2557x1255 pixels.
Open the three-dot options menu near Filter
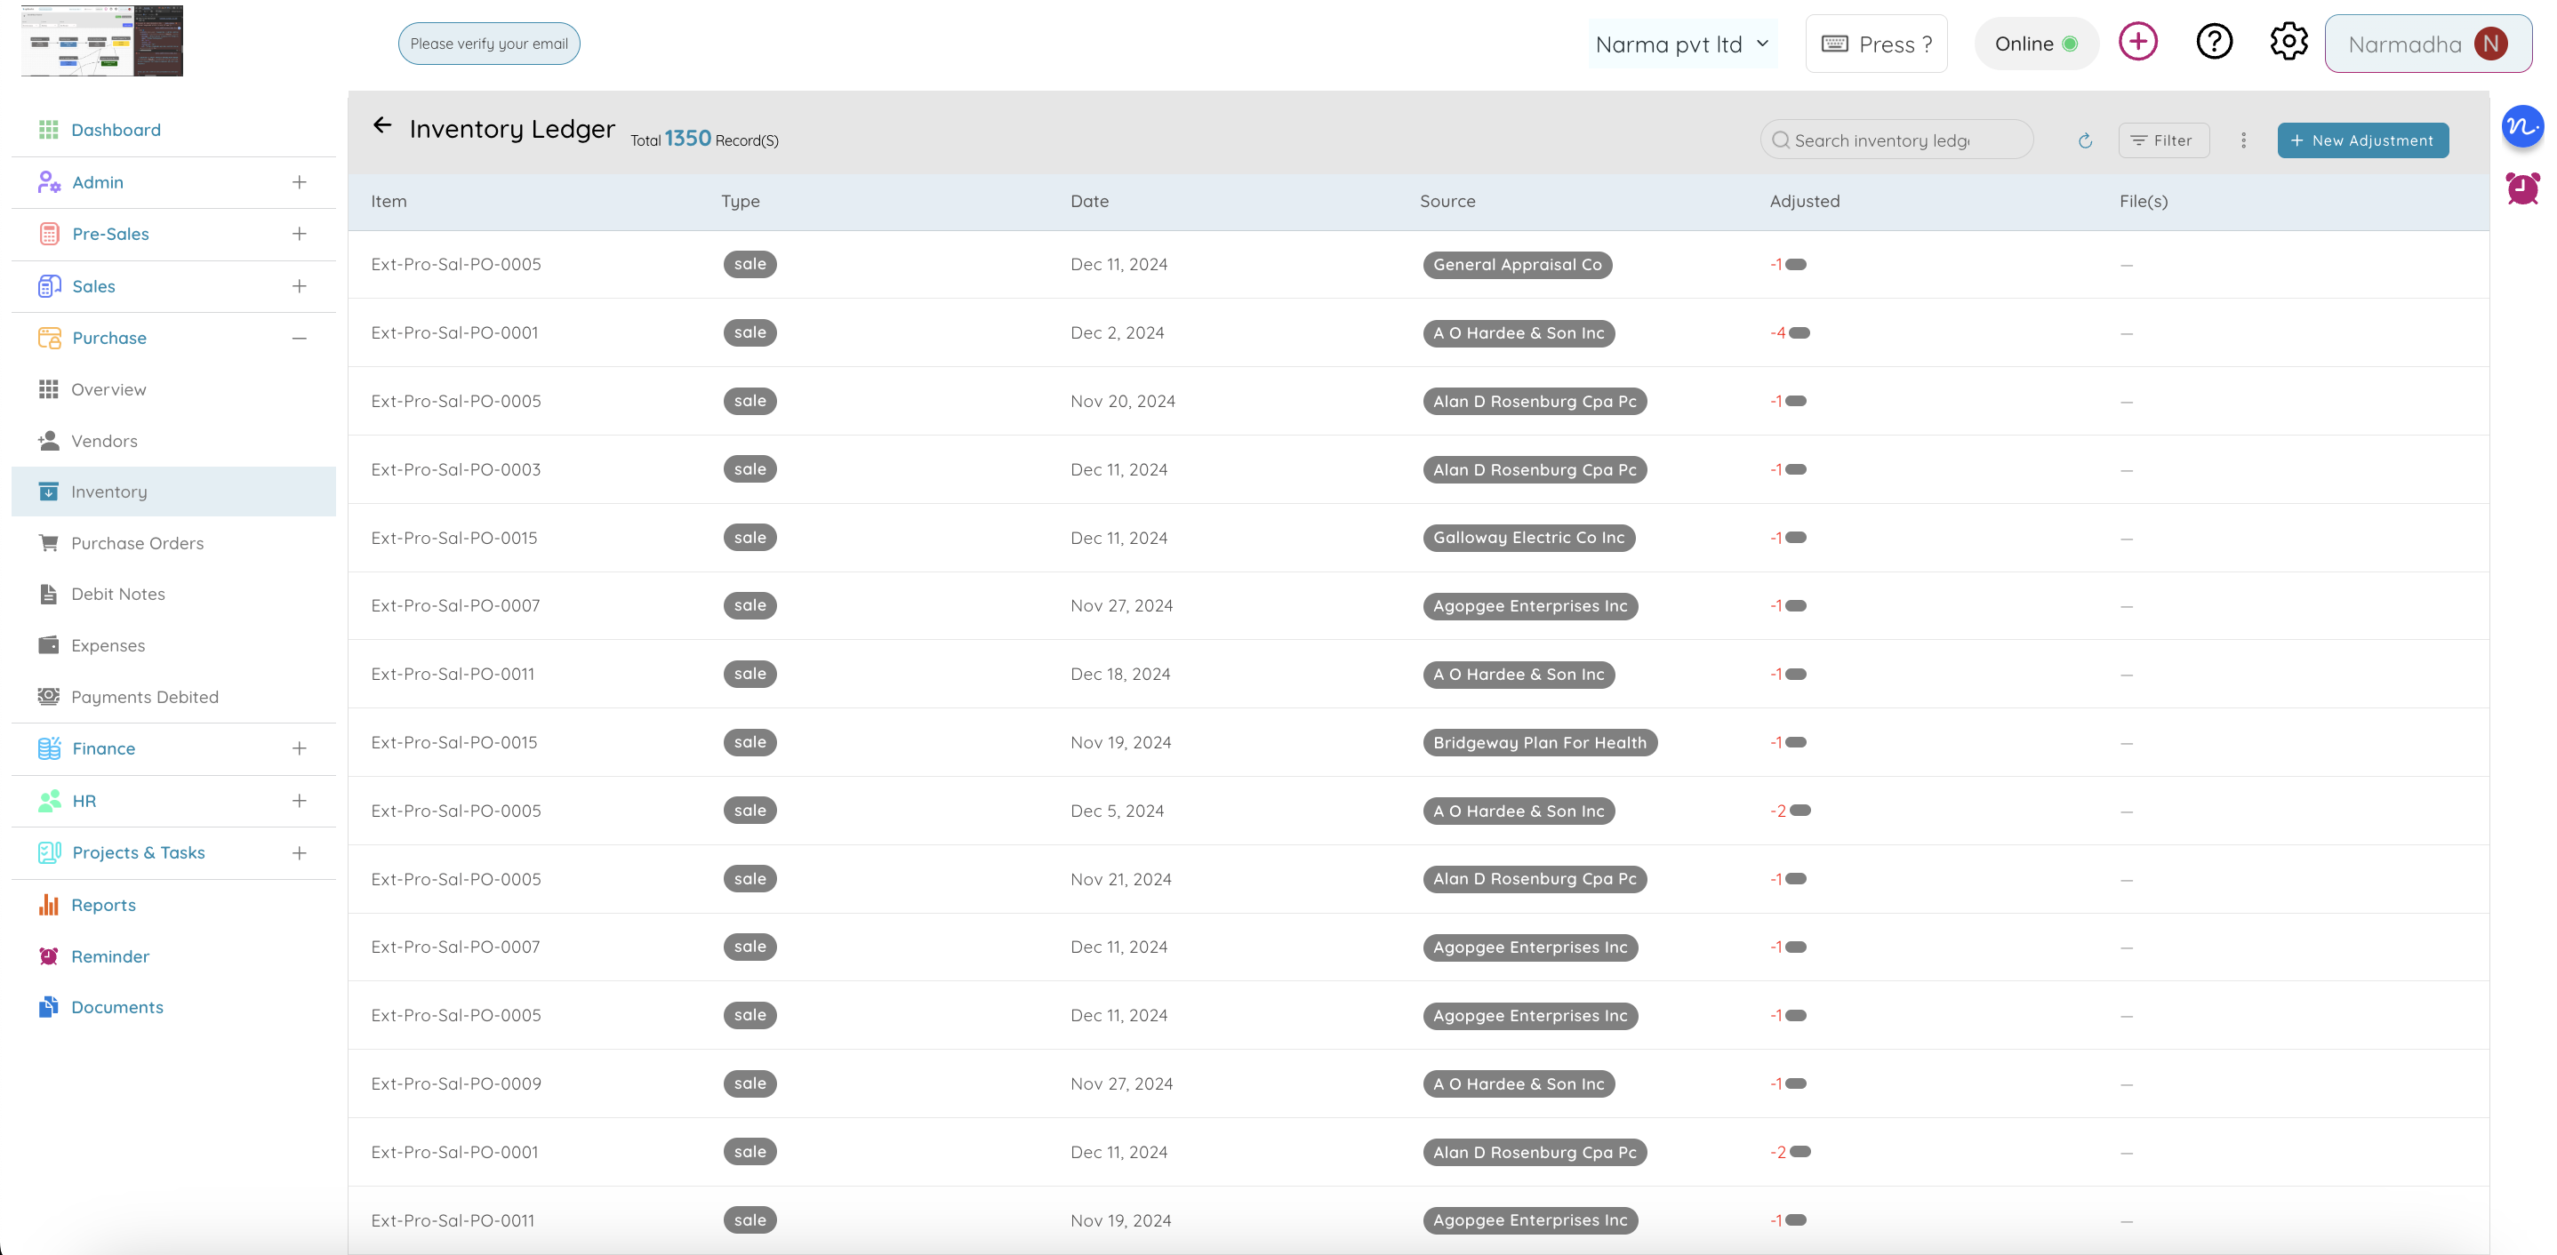click(x=2243, y=140)
